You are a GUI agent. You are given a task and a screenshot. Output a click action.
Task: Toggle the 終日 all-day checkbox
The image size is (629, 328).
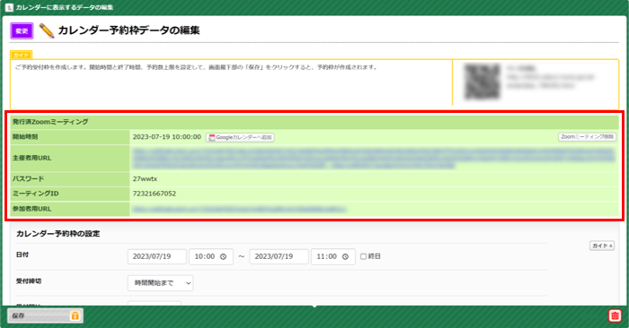363,256
